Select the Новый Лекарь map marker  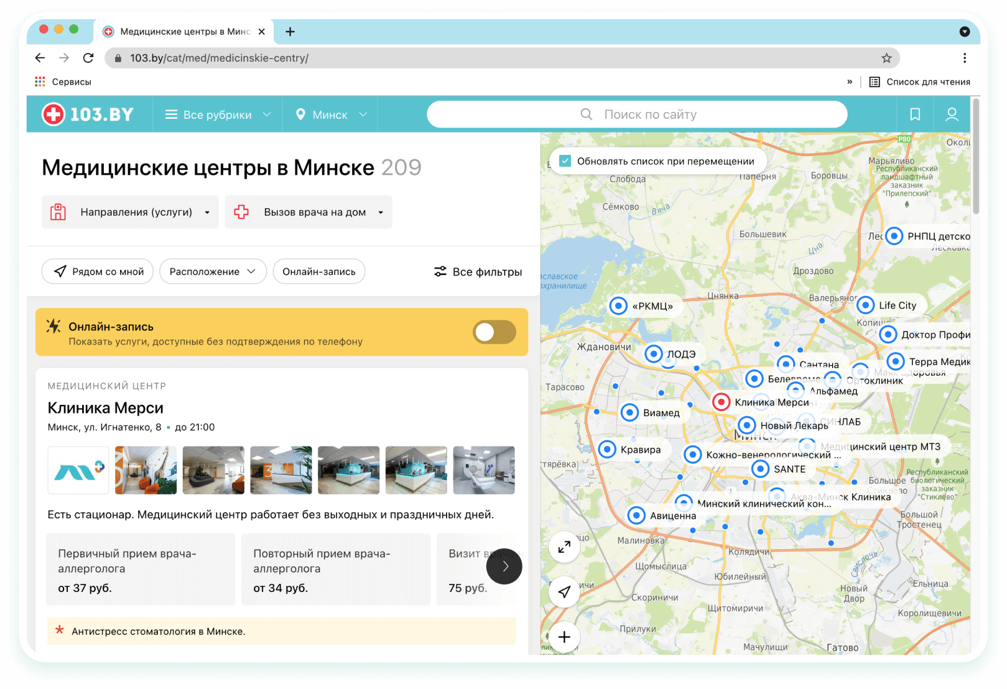tap(746, 425)
